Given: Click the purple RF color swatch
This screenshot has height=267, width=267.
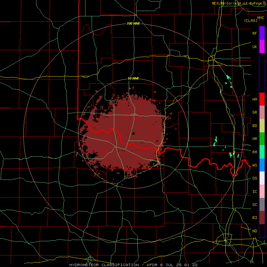Looking at the screenshot, I should (x=262, y=33).
